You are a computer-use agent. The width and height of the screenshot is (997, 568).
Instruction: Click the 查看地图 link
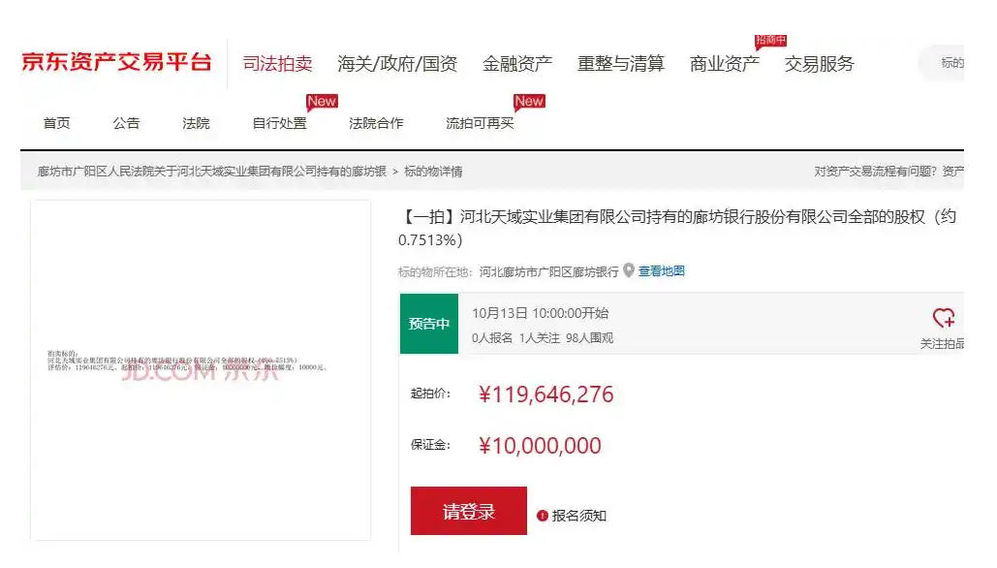661,271
